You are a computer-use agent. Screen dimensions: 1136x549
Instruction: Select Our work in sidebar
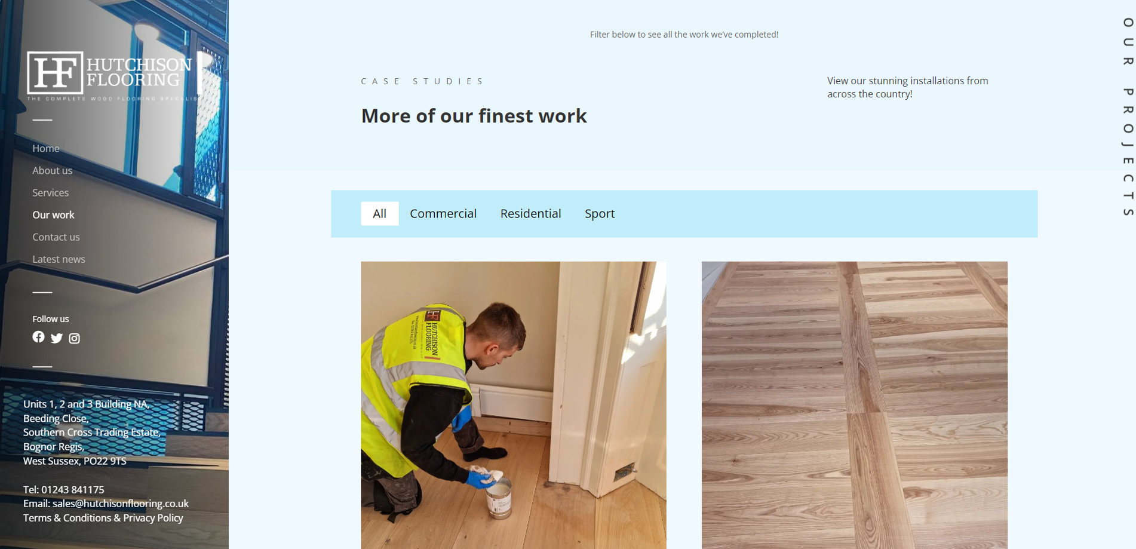(x=53, y=214)
